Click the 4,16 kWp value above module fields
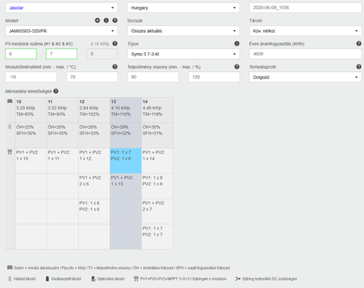Viewport: 364px width, 288px height. pyautogui.click(x=99, y=44)
